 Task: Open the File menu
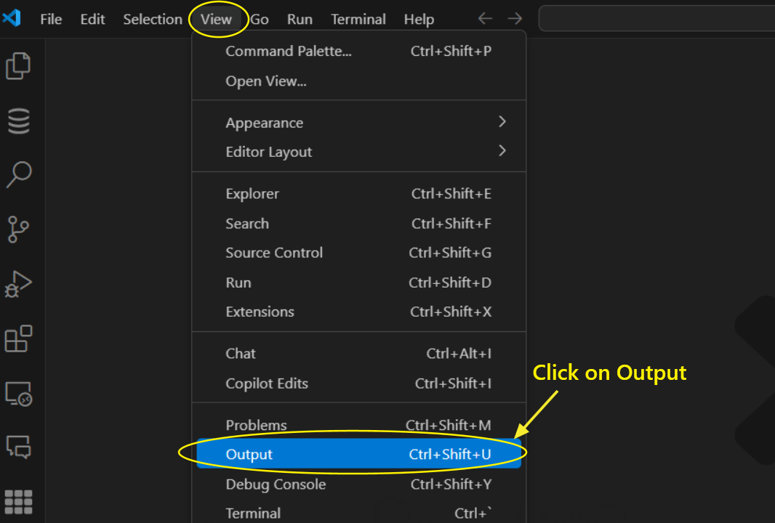point(51,20)
